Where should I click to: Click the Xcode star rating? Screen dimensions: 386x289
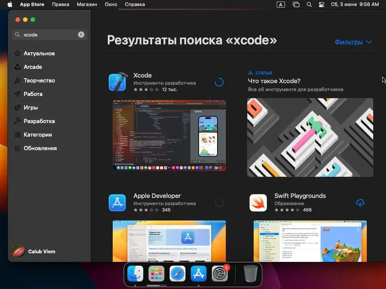coord(146,90)
